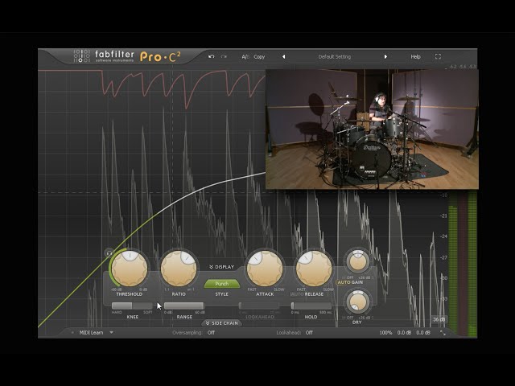Enable the headphone audition icon by Threshold

(x=109, y=253)
